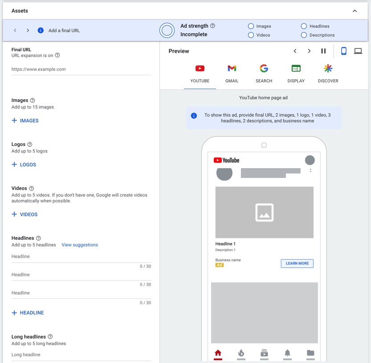Open URL expansion help icon

coord(57,56)
